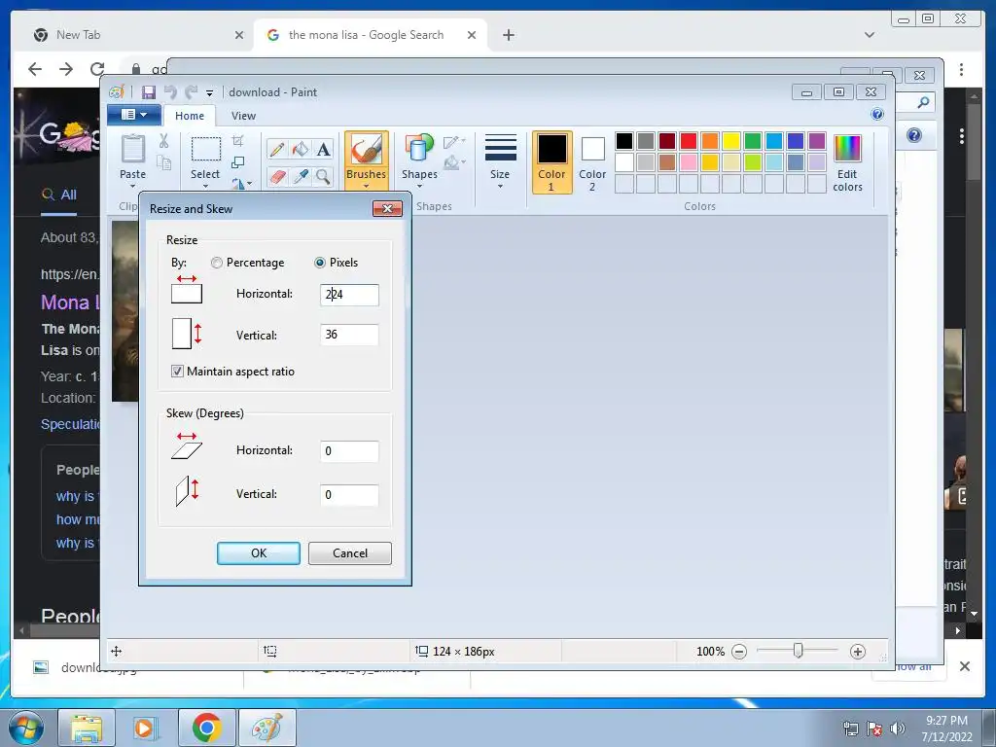The height and width of the screenshot is (747, 996).
Task: Click the Save icon in quick access toolbar
Action: click(x=149, y=92)
